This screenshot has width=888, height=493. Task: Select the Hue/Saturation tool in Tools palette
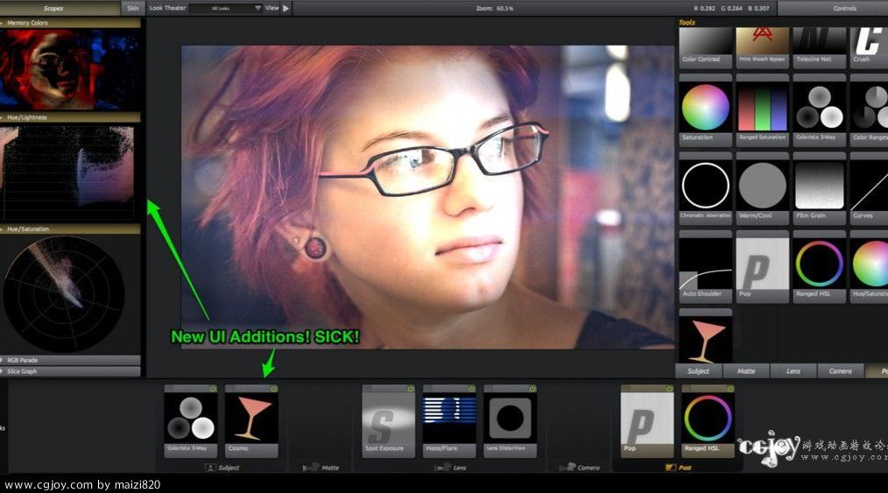(x=869, y=266)
